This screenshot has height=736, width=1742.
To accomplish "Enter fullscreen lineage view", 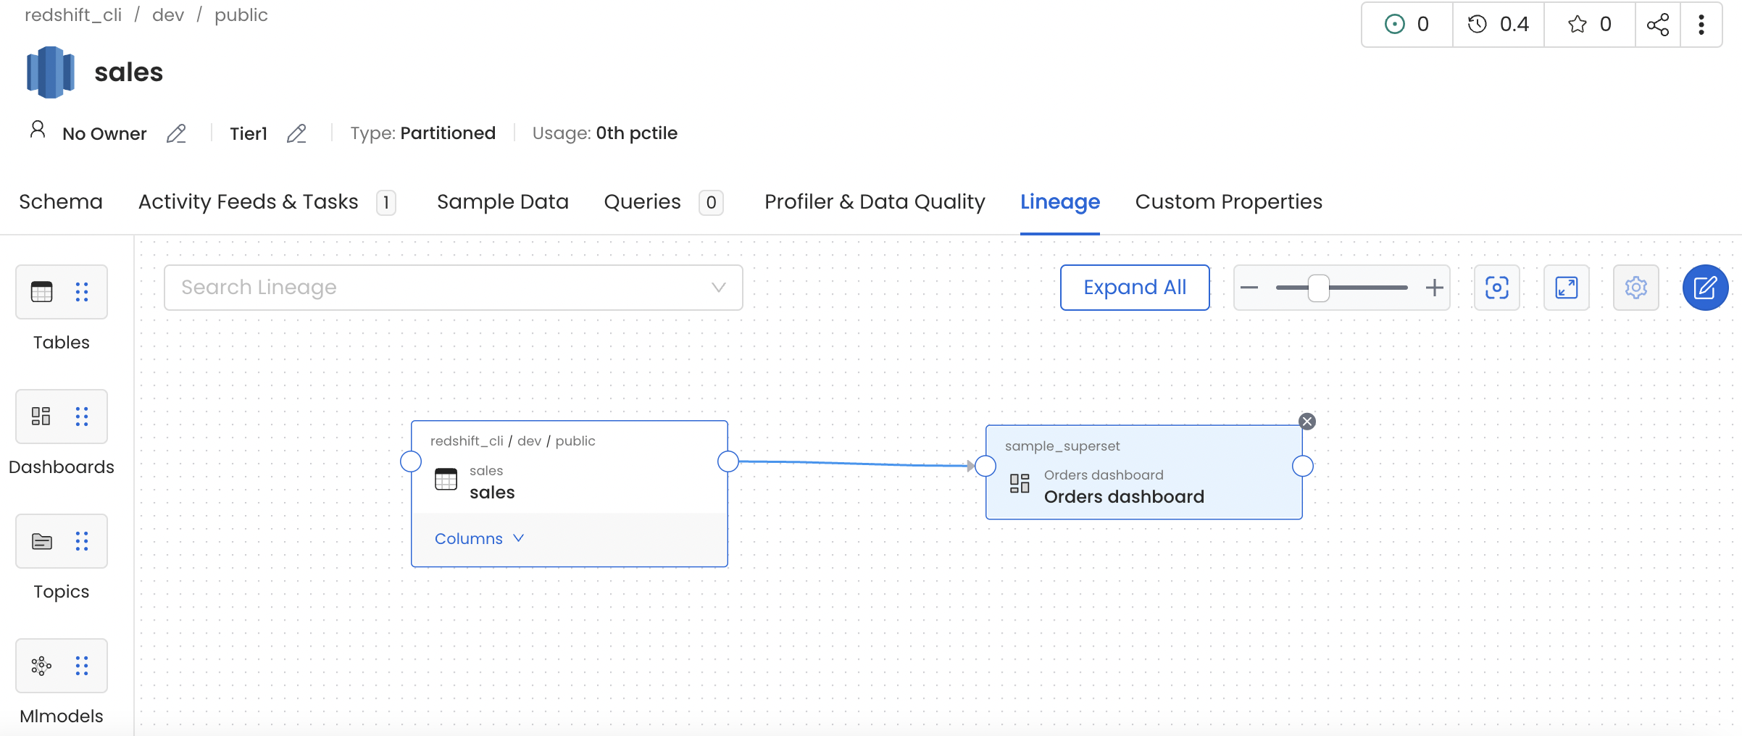I will (x=1566, y=288).
